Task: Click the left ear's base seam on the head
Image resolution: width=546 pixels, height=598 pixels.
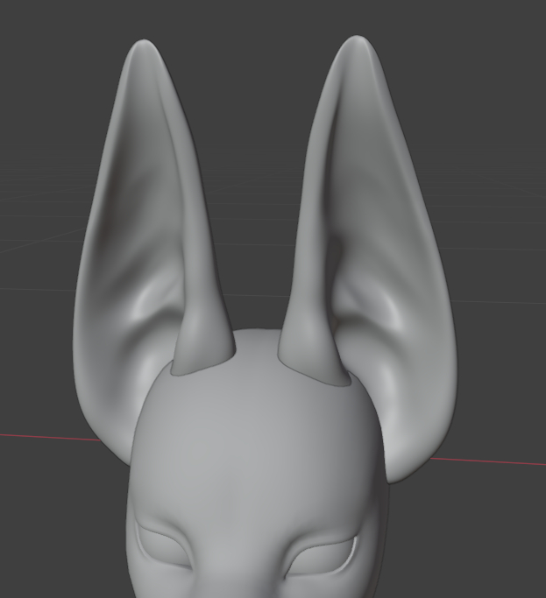Action: pyautogui.click(x=203, y=366)
